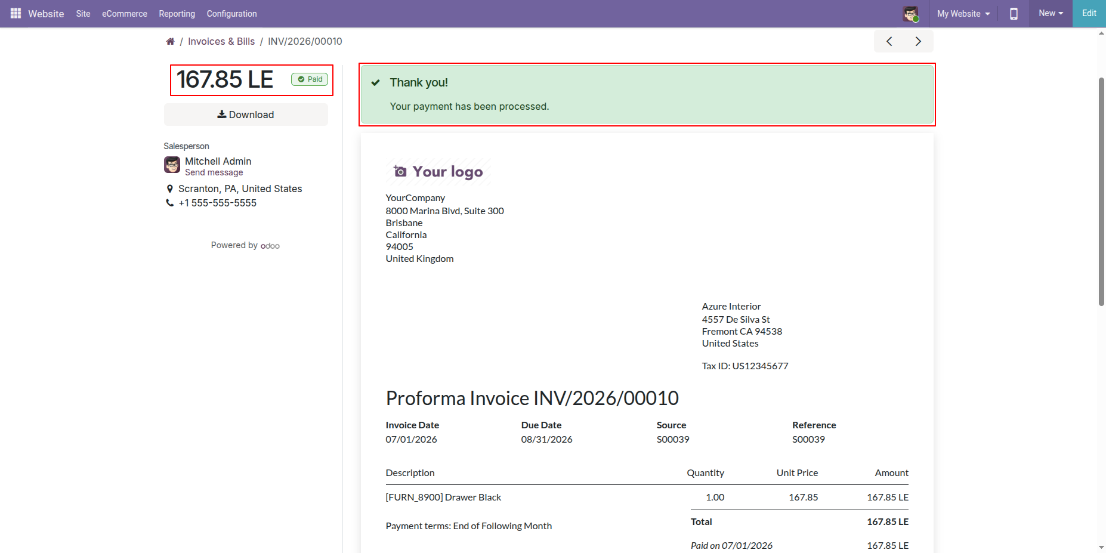Click the Edit button

coord(1089,13)
